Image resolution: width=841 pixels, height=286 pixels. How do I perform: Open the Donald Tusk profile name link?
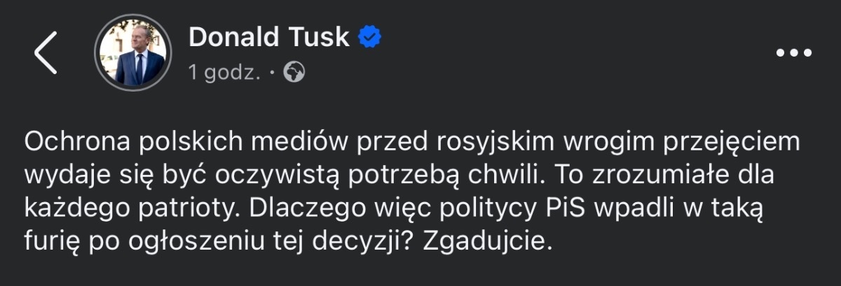click(x=268, y=38)
